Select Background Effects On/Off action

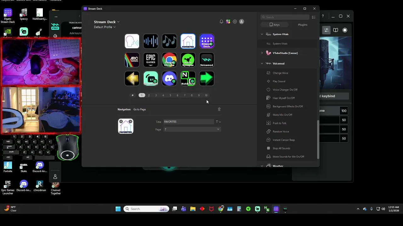tap(287, 106)
